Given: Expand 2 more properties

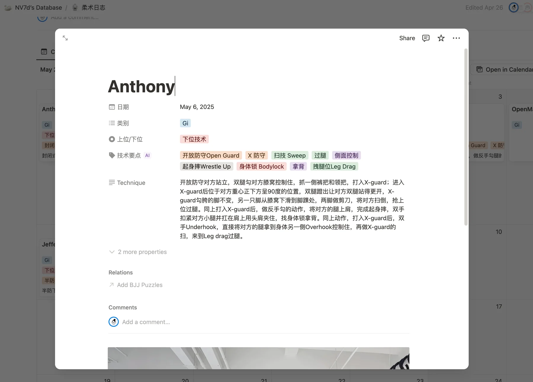Looking at the screenshot, I should (138, 252).
